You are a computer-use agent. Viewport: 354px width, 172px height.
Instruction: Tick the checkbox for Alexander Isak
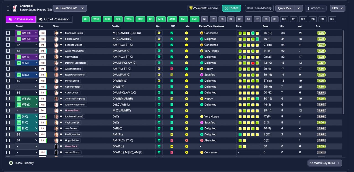[x=8, y=69]
